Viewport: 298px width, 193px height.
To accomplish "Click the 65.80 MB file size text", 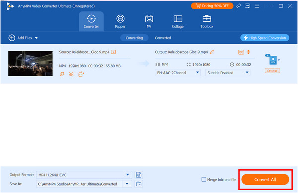I will click(113, 66).
